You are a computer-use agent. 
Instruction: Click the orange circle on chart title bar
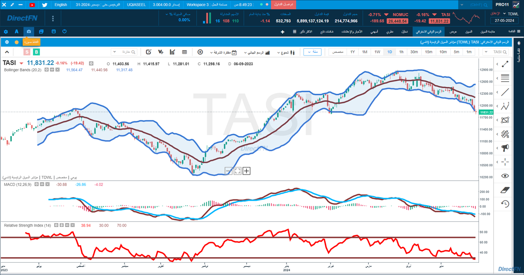tap(16, 42)
